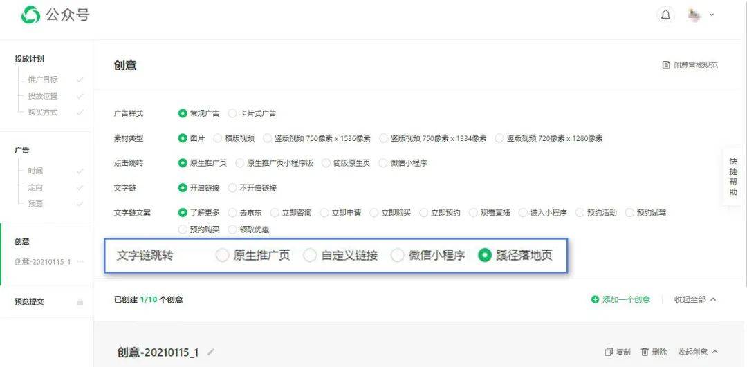Viewport: 747px width, 367px height.
Task: Open the notifications bell
Action: tap(665, 15)
